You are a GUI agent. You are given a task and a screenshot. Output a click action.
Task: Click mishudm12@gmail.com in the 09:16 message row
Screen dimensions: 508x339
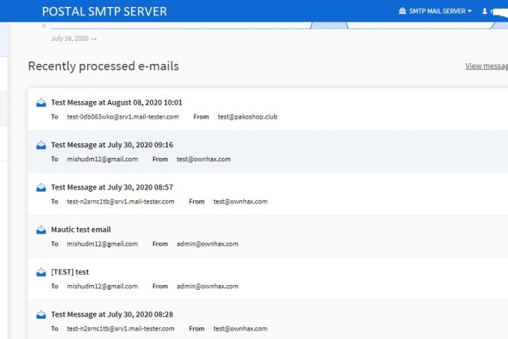pyautogui.click(x=102, y=159)
